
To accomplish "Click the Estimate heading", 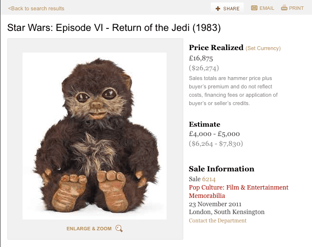I will coord(204,124).
